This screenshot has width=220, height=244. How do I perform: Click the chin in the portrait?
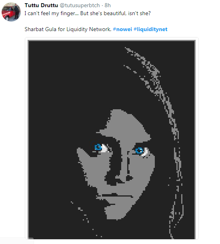point(116,213)
